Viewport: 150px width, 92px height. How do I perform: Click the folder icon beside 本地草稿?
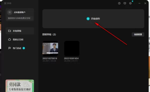click(x=9, y=31)
